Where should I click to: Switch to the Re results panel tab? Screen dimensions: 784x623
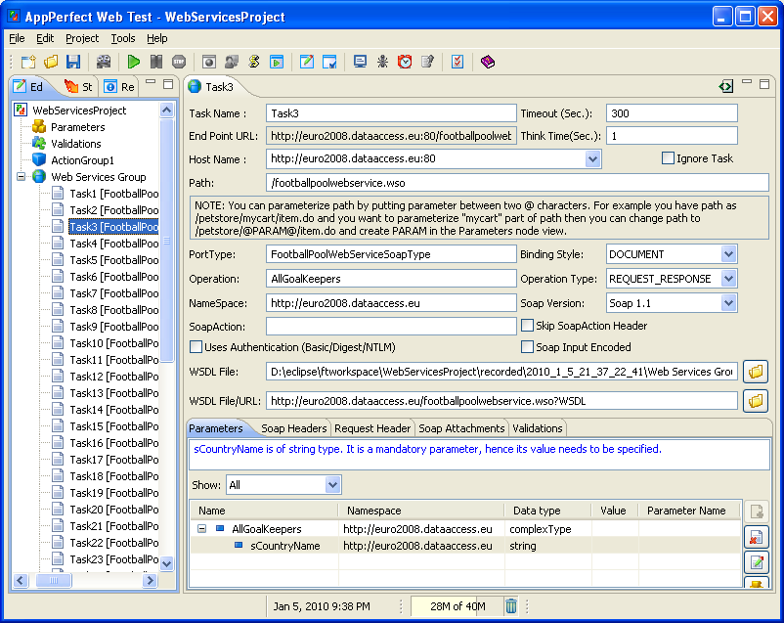point(119,87)
